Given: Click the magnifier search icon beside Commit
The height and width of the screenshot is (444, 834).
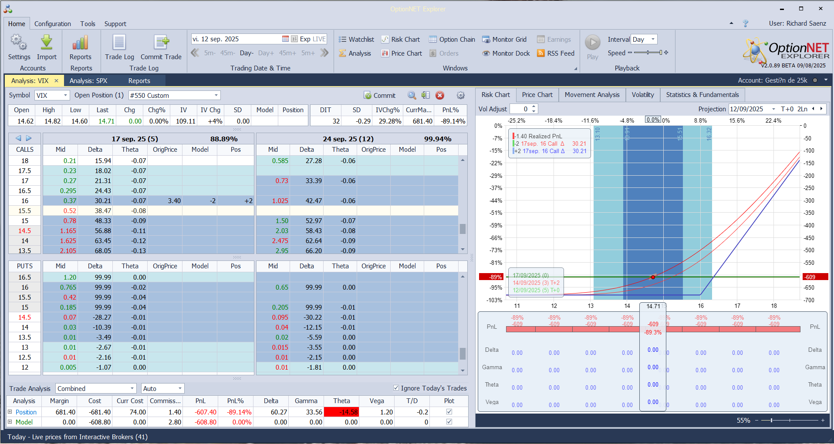Looking at the screenshot, I should [412, 95].
